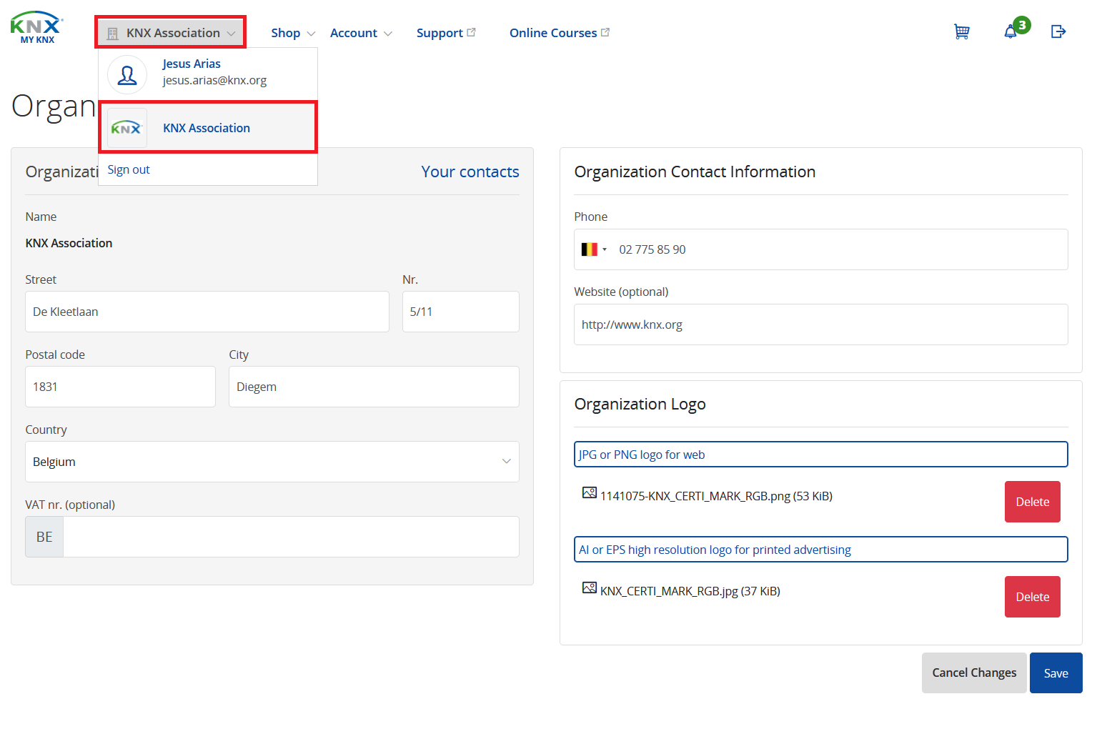The height and width of the screenshot is (734, 1097).
Task: Click the AI or EPS logo upload field
Action: pos(821,550)
